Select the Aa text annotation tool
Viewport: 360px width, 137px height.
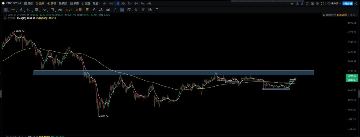(60, 10)
